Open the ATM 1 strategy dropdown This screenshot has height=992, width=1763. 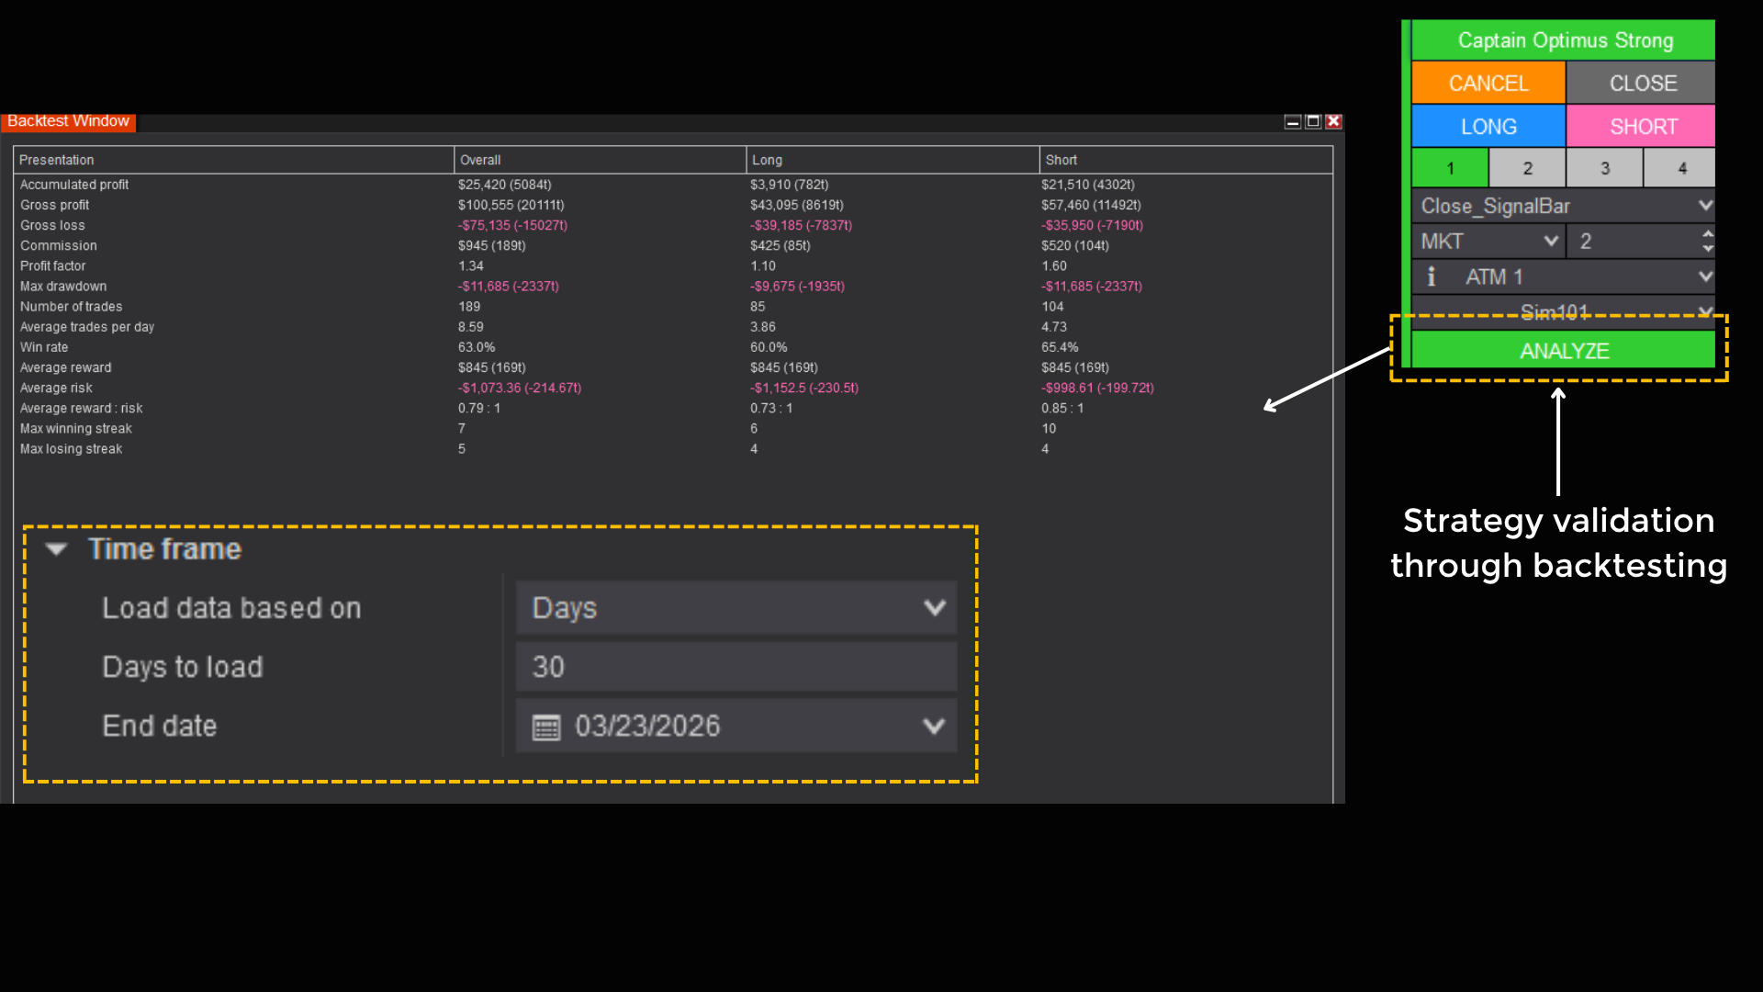pyautogui.click(x=1705, y=276)
